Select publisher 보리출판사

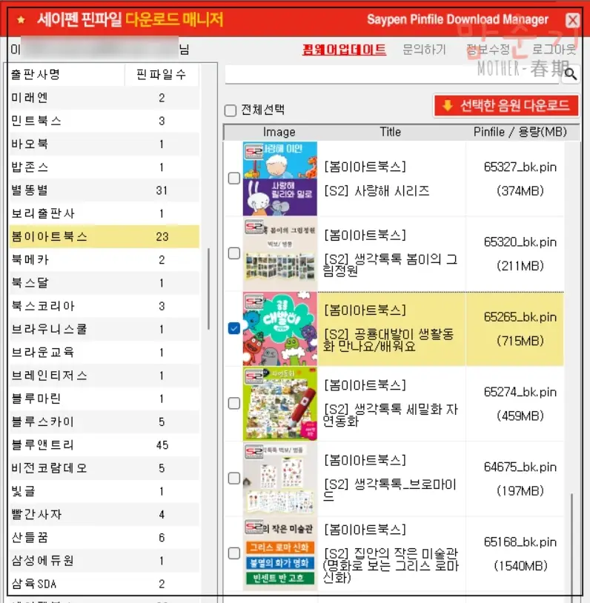[104, 213]
